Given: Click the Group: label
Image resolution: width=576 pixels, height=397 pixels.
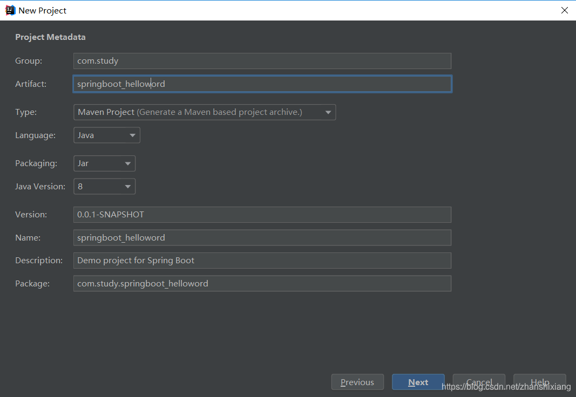Looking at the screenshot, I should [x=29, y=61].
